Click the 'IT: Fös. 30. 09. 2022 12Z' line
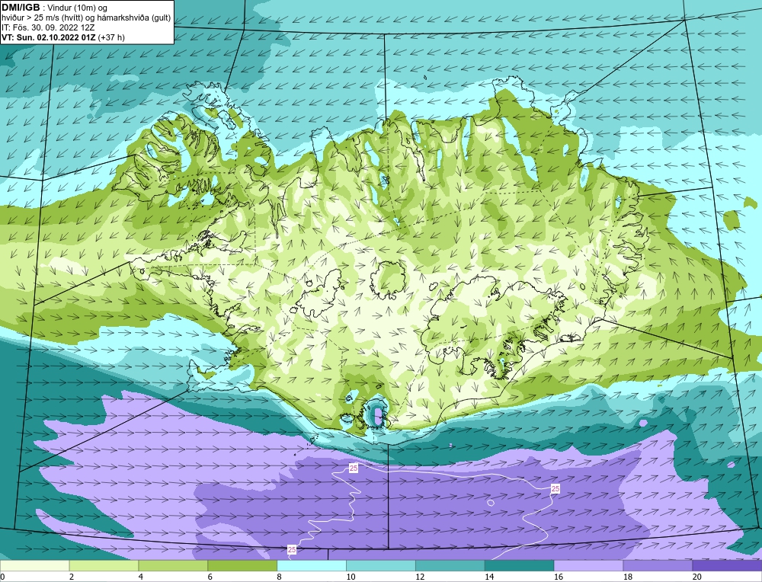Viewport: 762px width, 582px height. pos(48,27)
